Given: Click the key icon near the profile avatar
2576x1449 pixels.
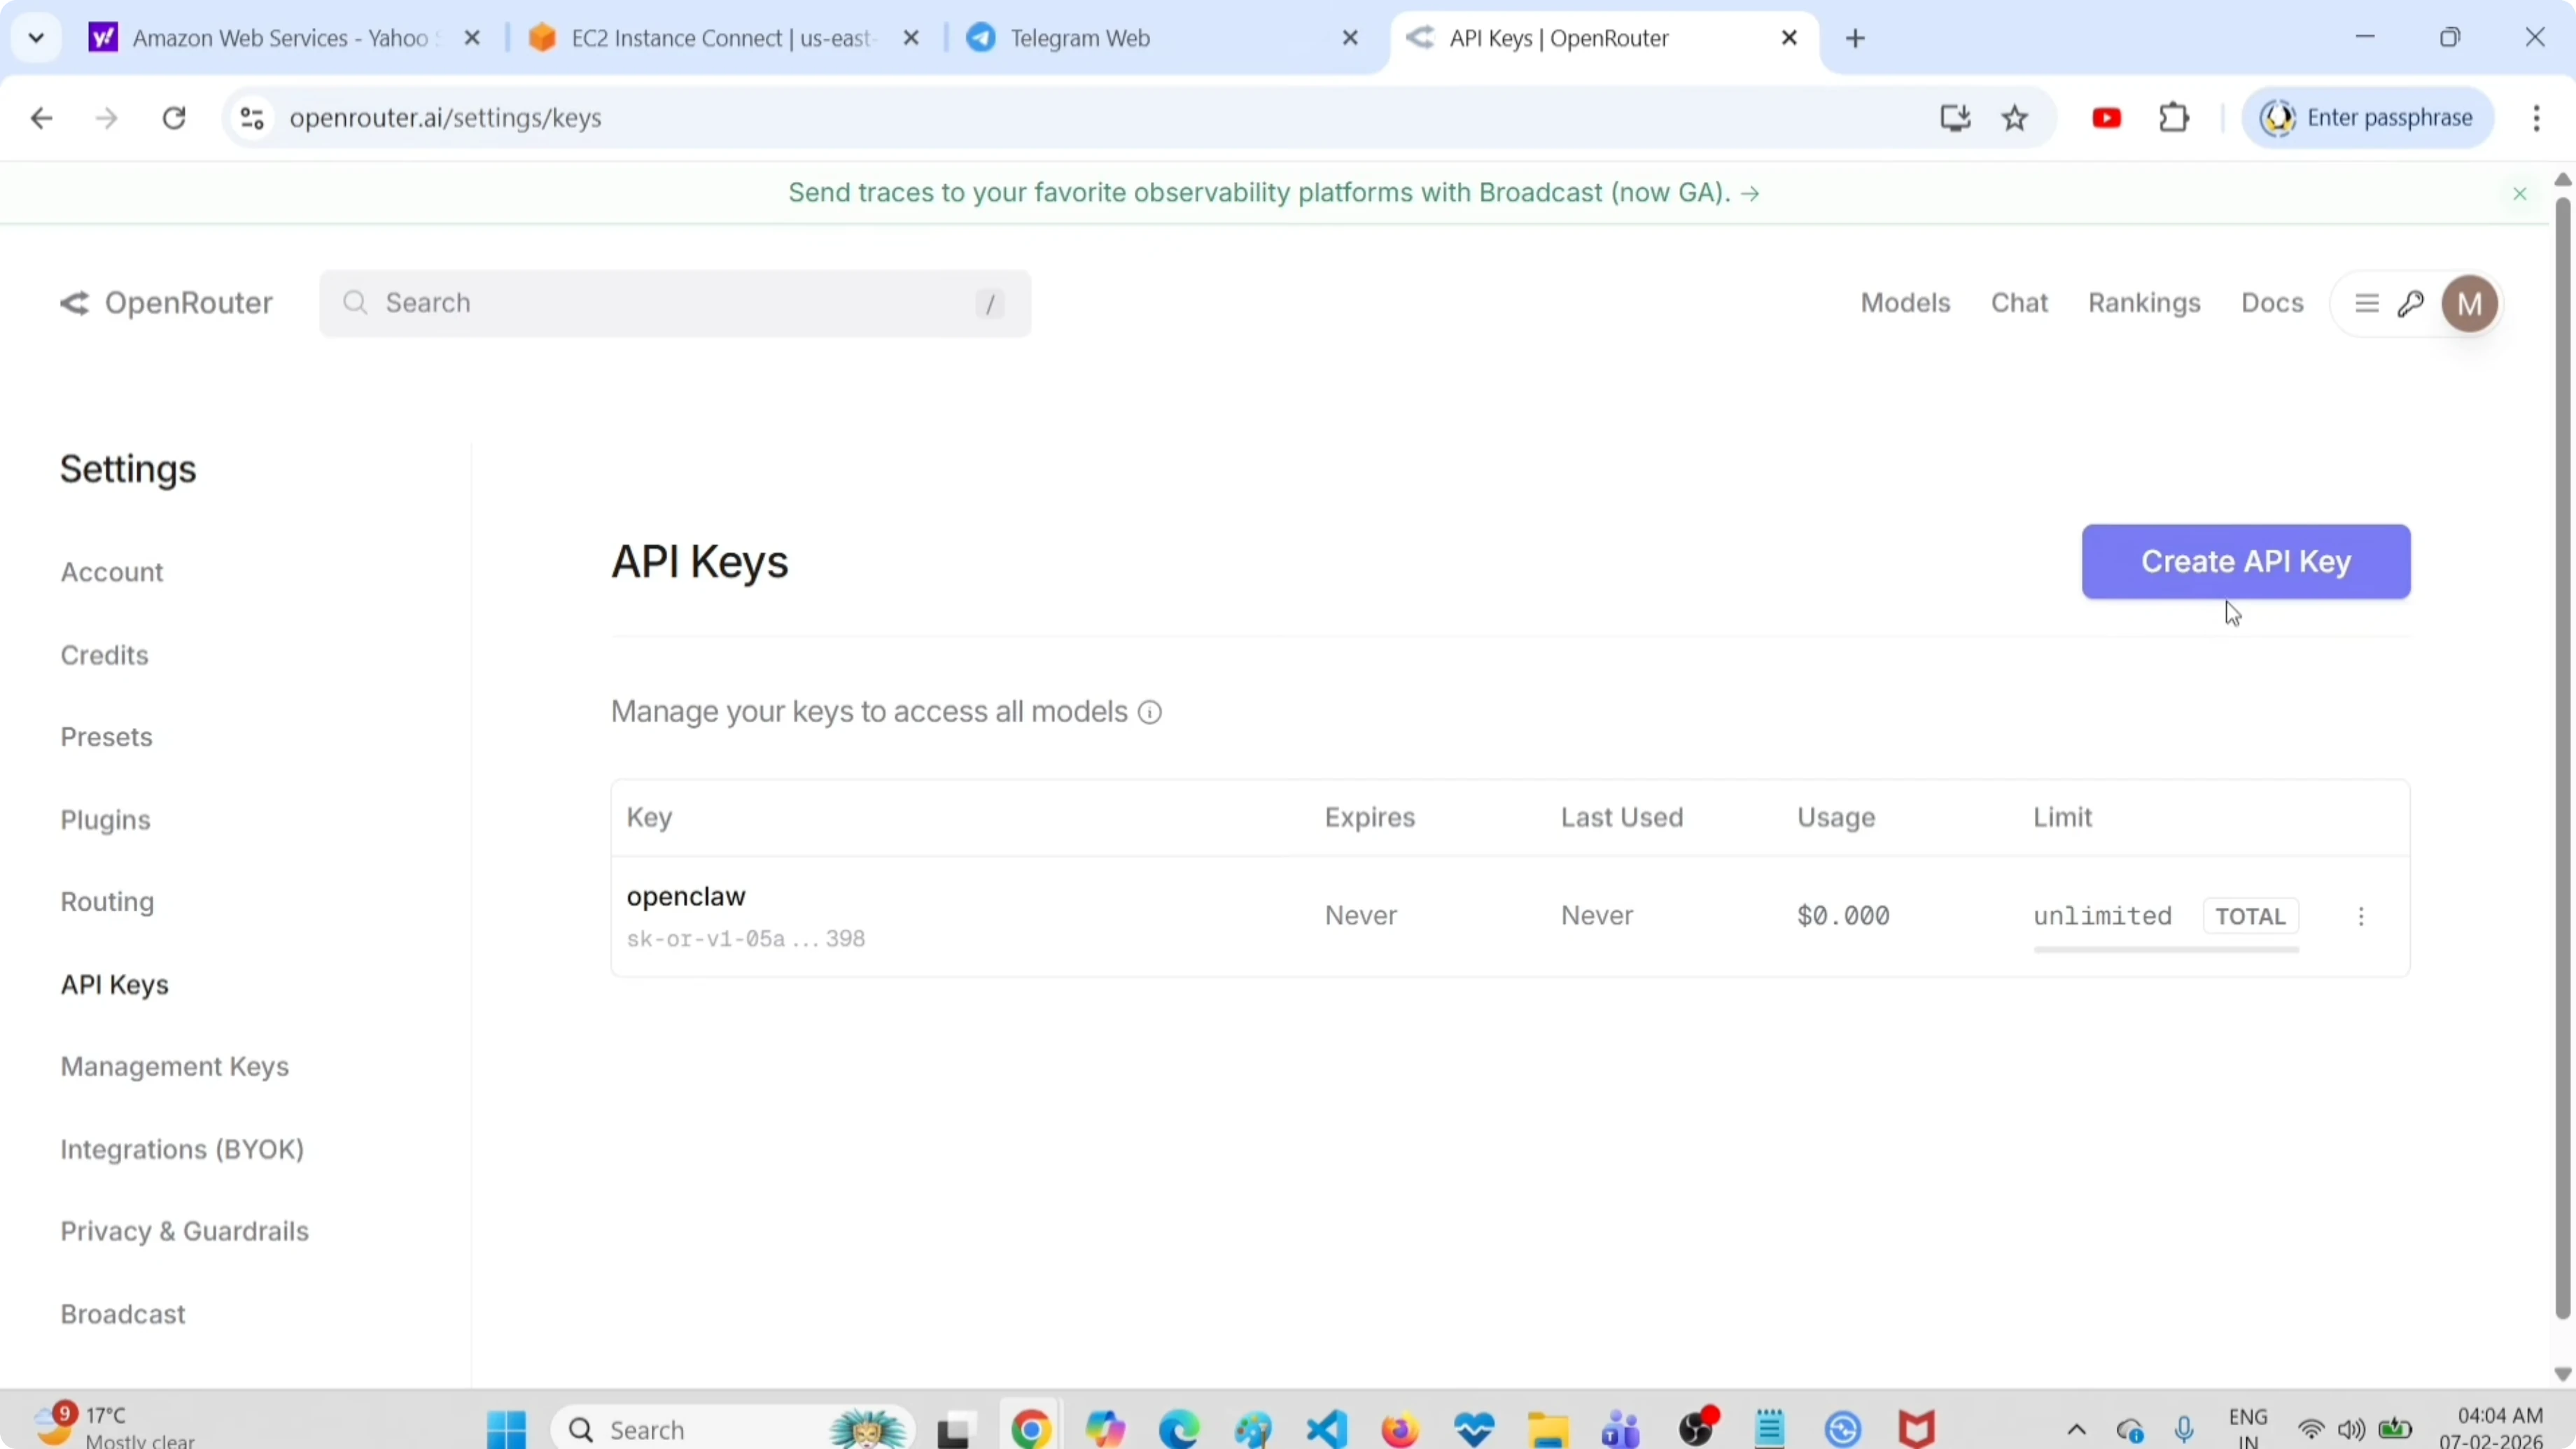Looking at the screenshot, I should coord(2411,303).
